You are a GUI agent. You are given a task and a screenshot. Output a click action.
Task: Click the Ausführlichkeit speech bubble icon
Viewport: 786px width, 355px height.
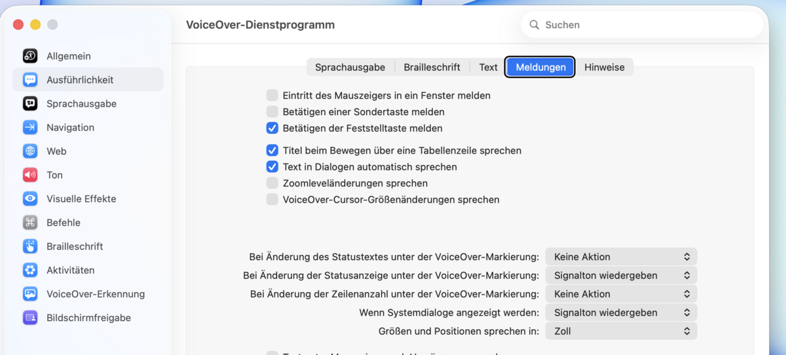coord(30,80)
